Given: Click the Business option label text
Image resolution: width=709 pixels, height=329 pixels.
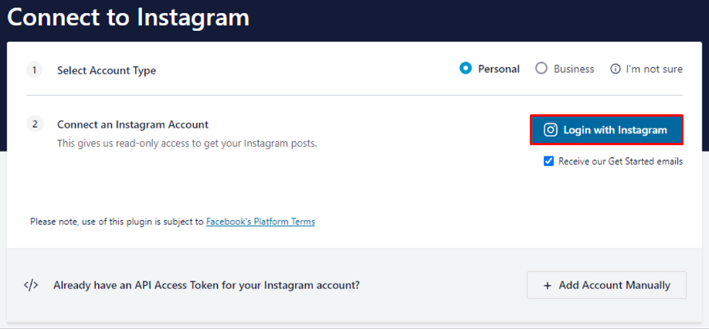Looking at the screenshot, I should 574,69.
